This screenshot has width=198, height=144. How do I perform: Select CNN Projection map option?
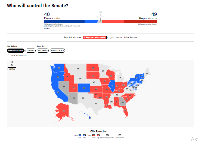(x=16, y=50)
